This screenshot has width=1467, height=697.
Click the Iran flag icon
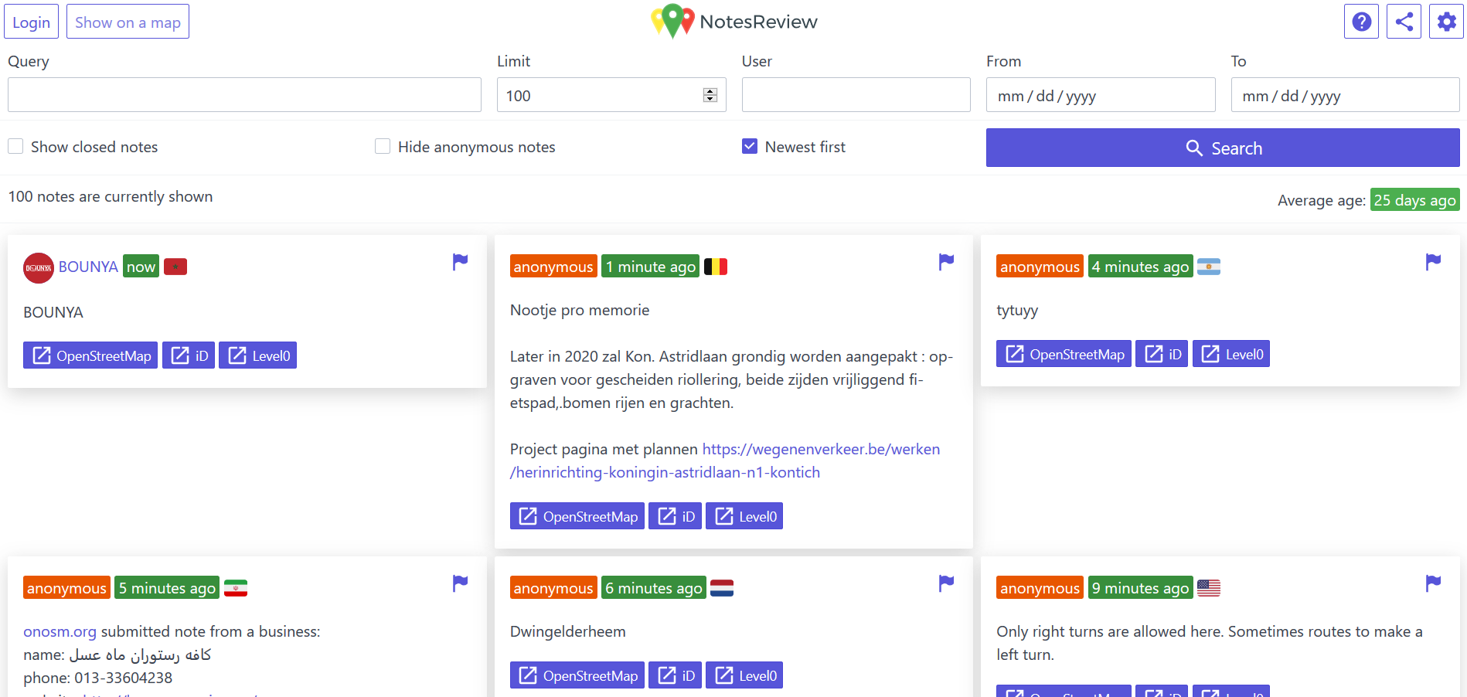coord(236,588)
